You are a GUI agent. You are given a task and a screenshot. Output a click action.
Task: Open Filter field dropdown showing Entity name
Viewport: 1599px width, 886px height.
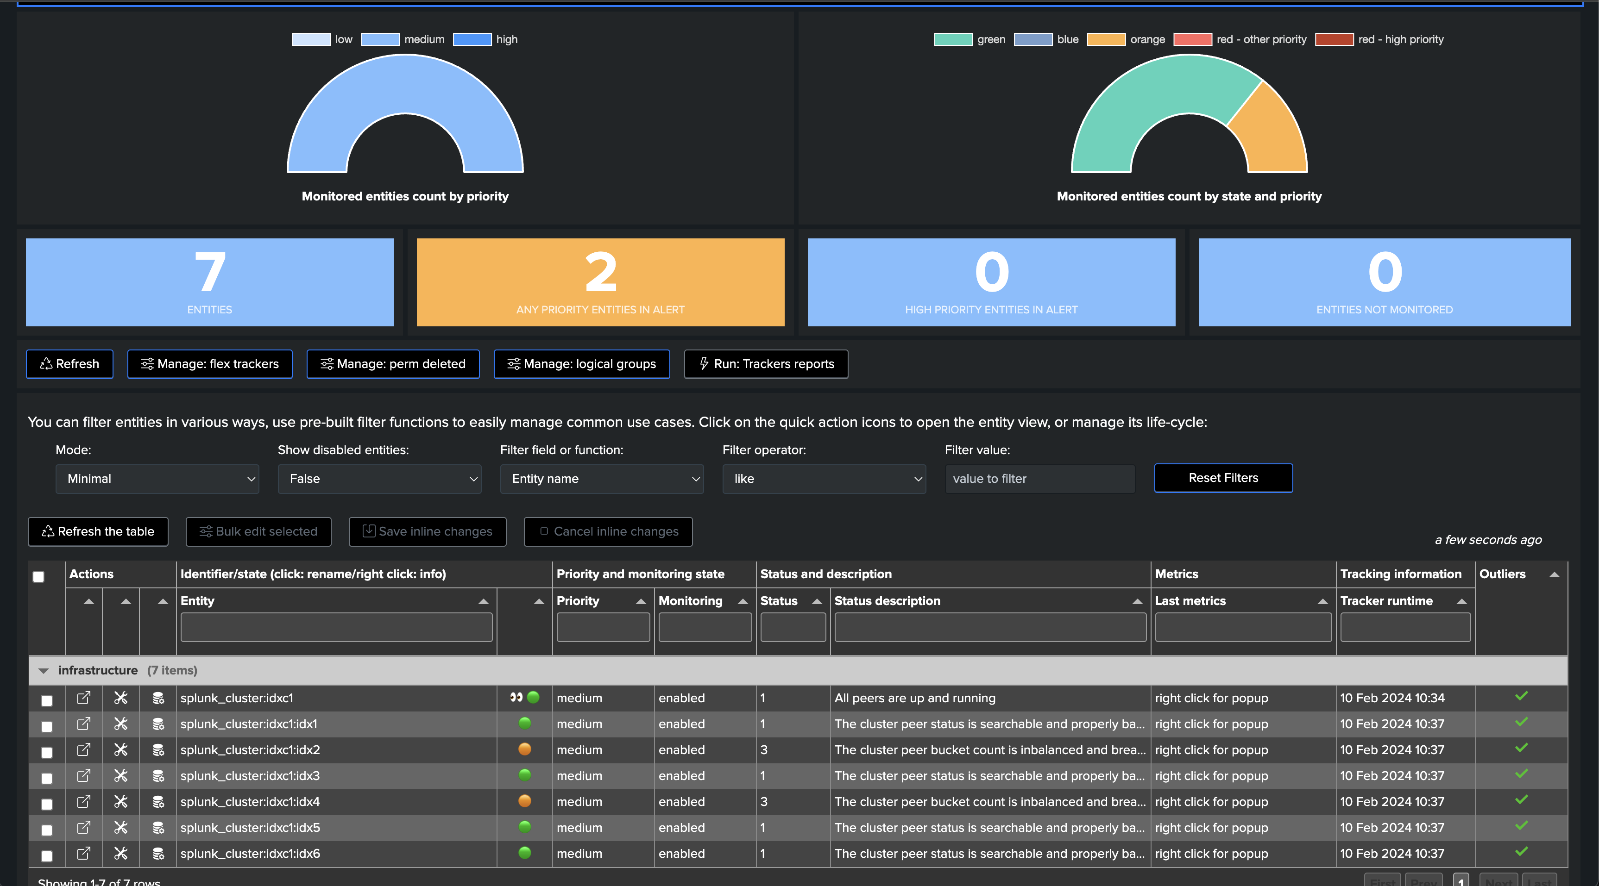[602, 479]
